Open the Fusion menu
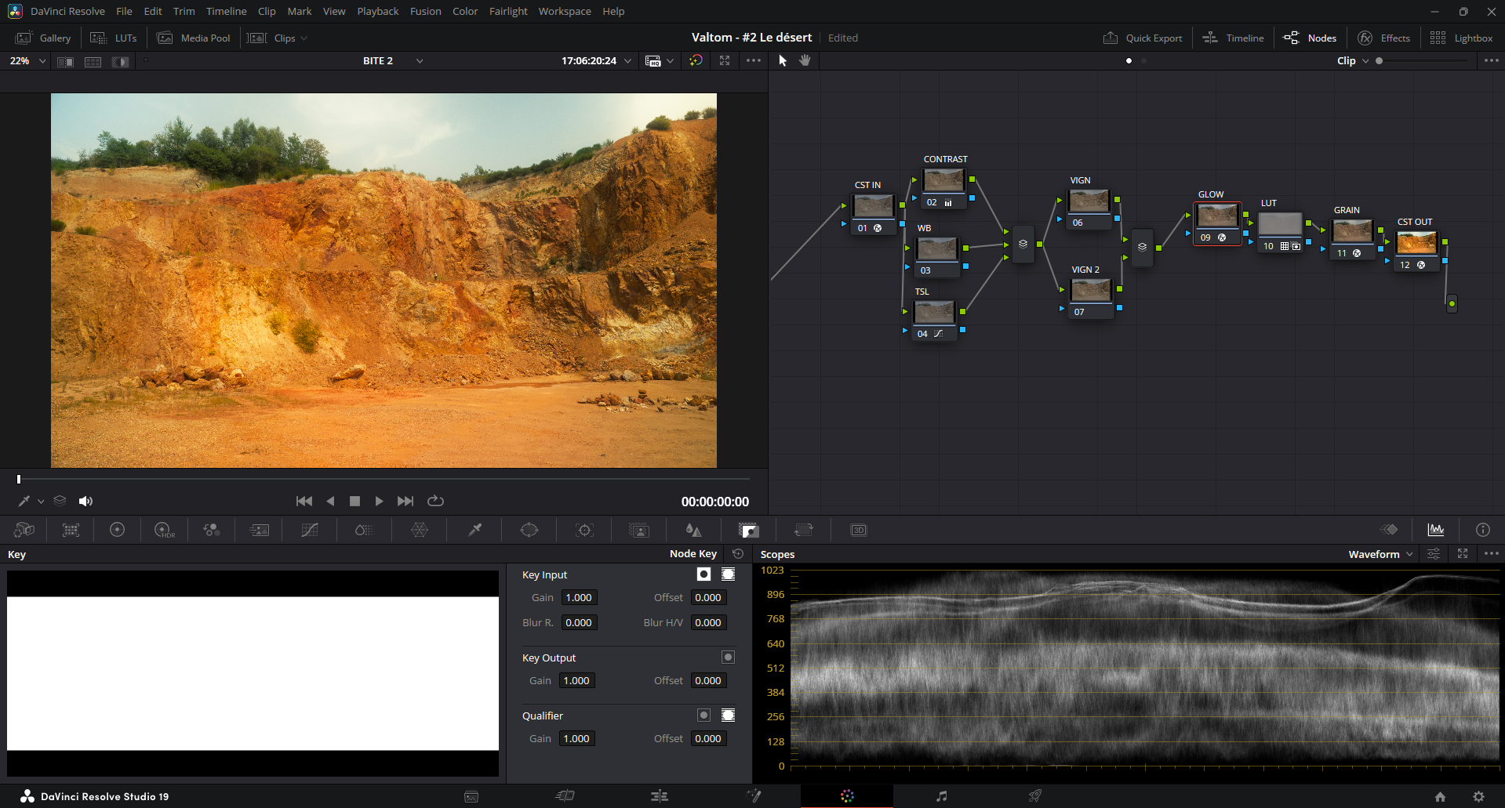The image size is (1505, 808). pos(425,11)
